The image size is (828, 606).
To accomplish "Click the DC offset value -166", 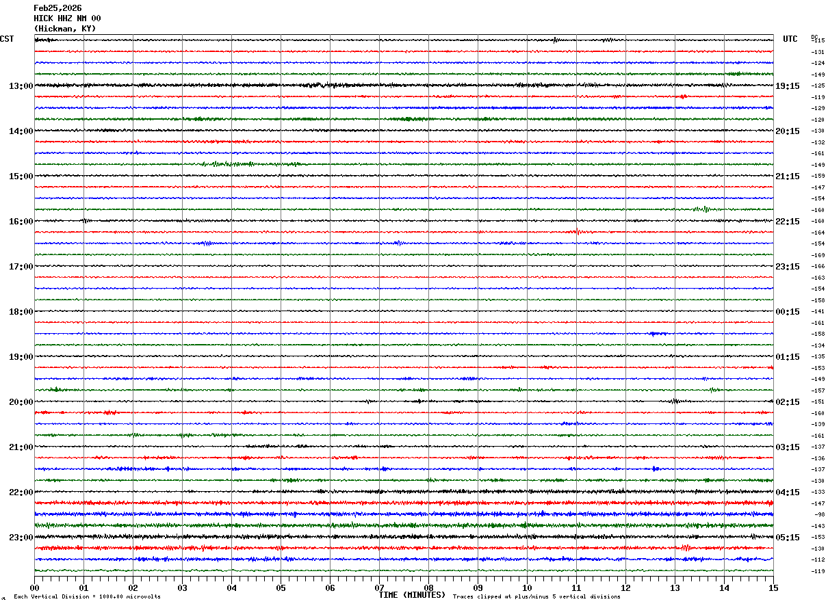I will (x=818, y=267).
